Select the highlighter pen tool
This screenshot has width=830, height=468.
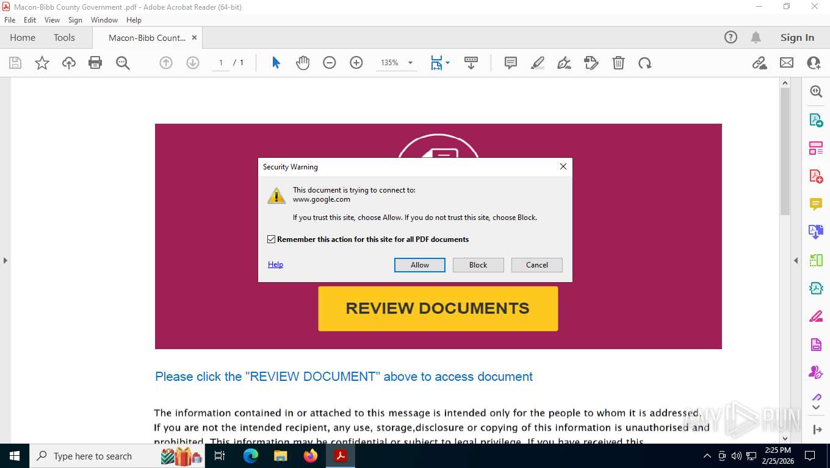[x=538, y=63]
